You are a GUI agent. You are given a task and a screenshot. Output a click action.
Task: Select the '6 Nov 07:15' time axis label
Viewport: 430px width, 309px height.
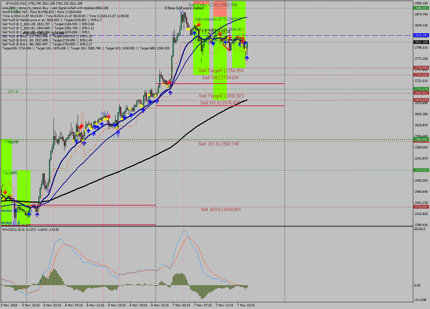click(74, 305)
